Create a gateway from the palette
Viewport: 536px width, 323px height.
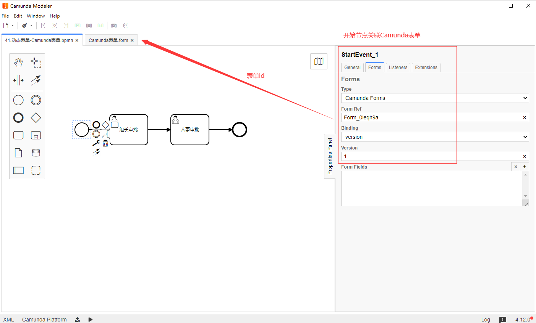pos(36,117)
